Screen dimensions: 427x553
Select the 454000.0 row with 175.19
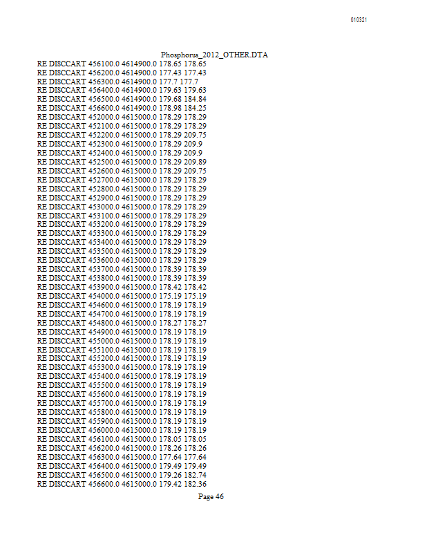(x=122, y=296)
